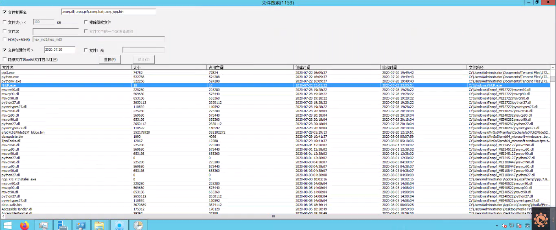Image resolution: width=556 pixels, height=230 pixels.
Task: Uncheck the 文件扩展名 checkbox
Action: [4, 12]
